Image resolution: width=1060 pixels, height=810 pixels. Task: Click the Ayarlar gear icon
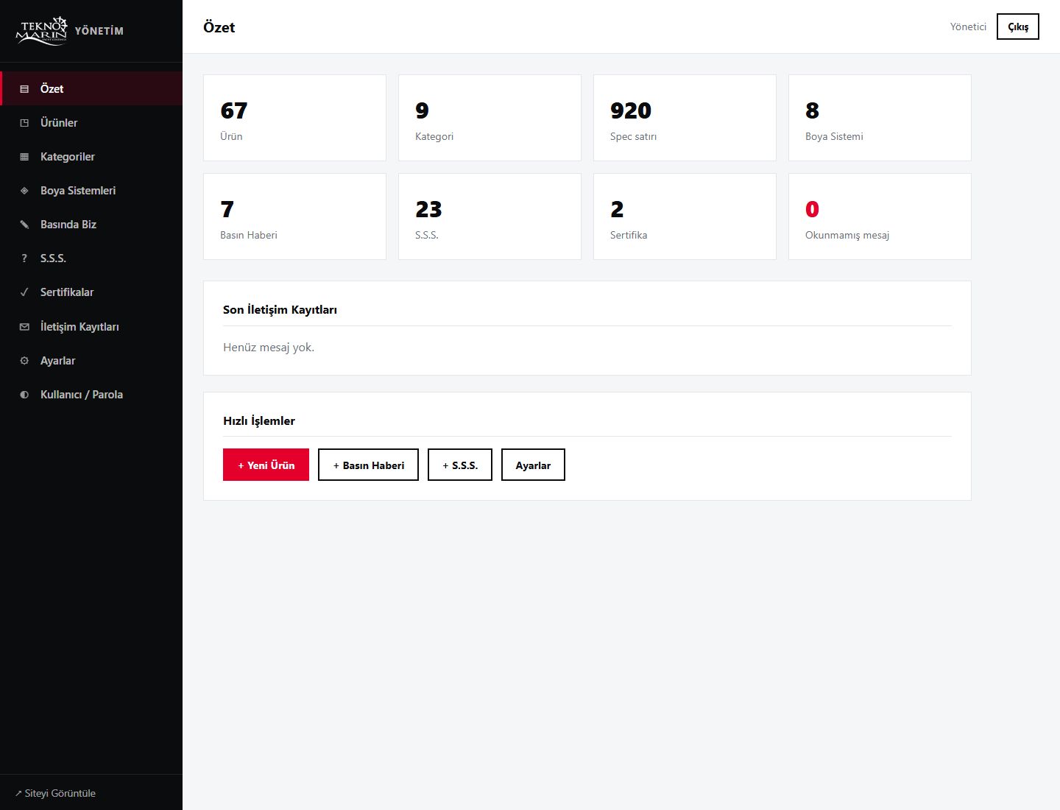pos(24,361)
